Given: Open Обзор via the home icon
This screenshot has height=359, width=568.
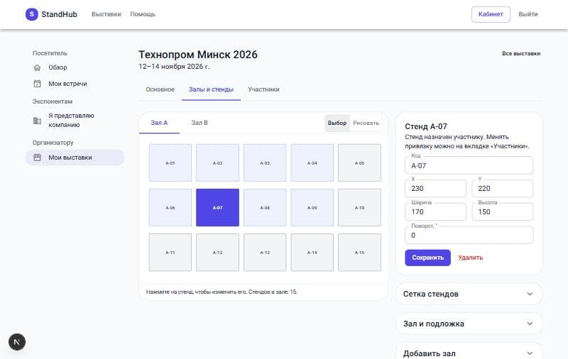Looking at the screenshot, I should point(37,67).
